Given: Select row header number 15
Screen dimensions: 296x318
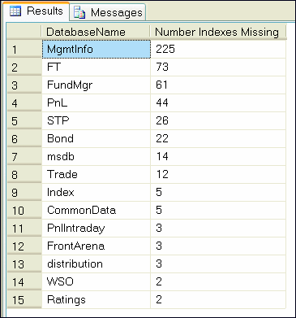Looking at the screenshot, I should point(24,300).
